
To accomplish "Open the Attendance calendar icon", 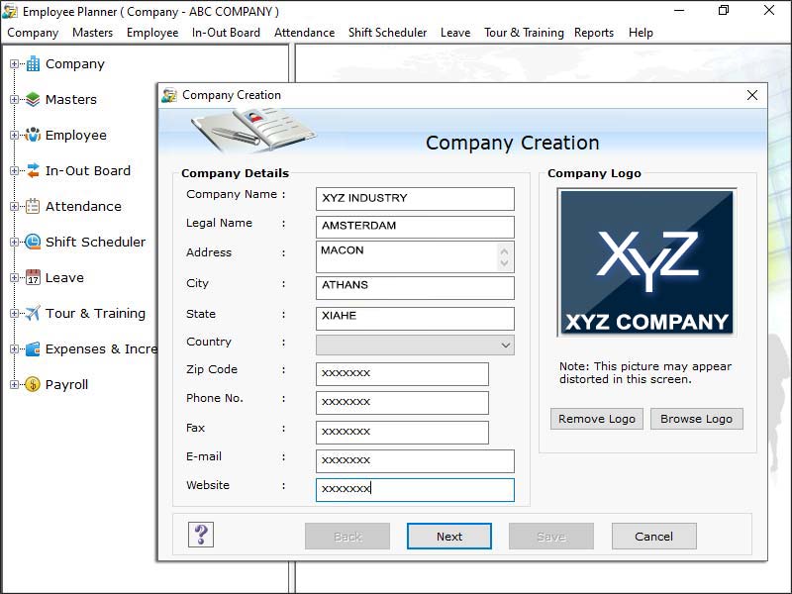I will click(x=34, y=206).
